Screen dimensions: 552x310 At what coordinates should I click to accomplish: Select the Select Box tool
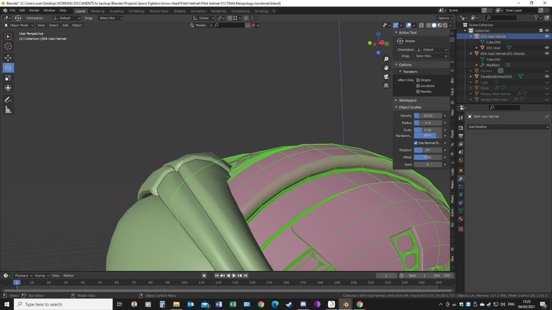(x=8, y=36)
